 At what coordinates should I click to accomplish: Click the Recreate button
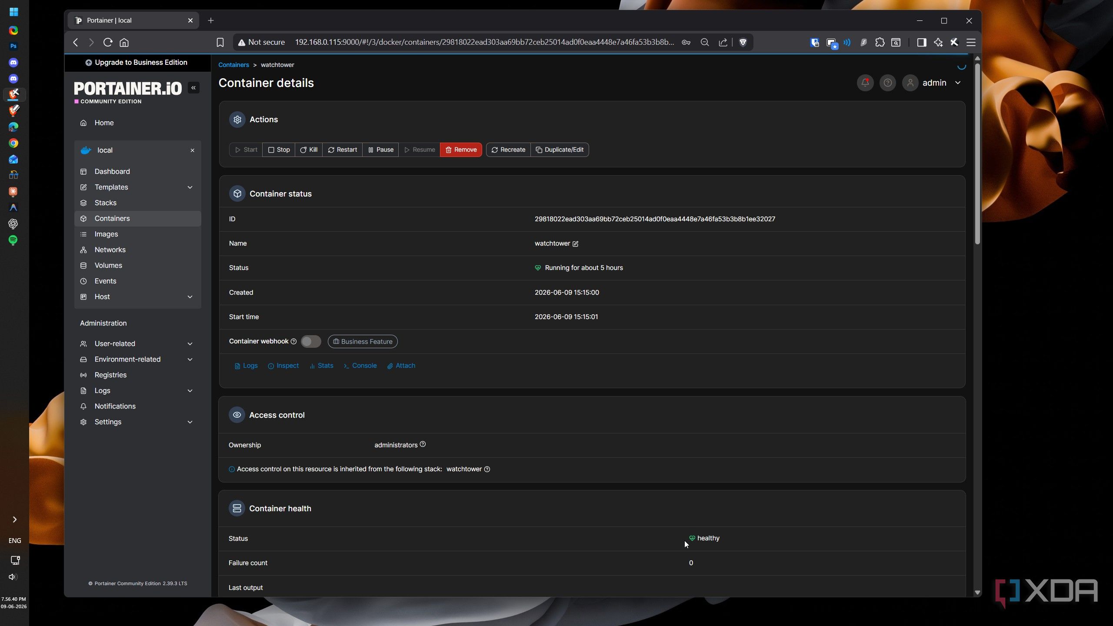click(x=508, y=150)
